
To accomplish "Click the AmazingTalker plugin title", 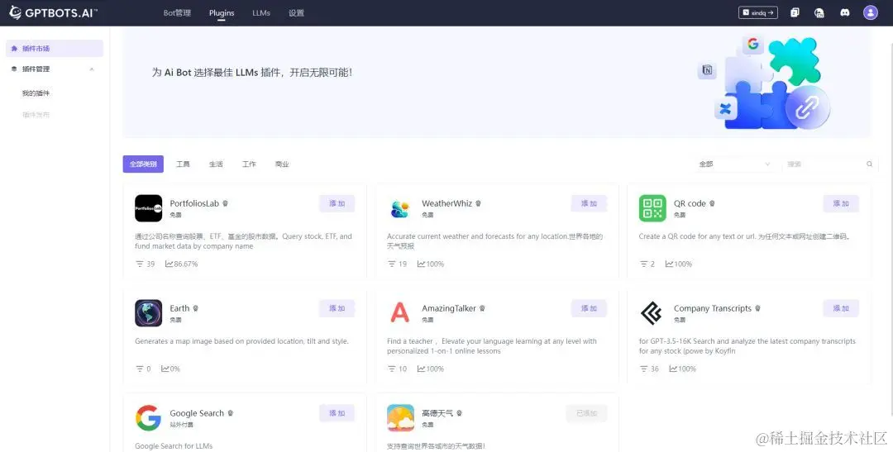I will tap(449, 308).
